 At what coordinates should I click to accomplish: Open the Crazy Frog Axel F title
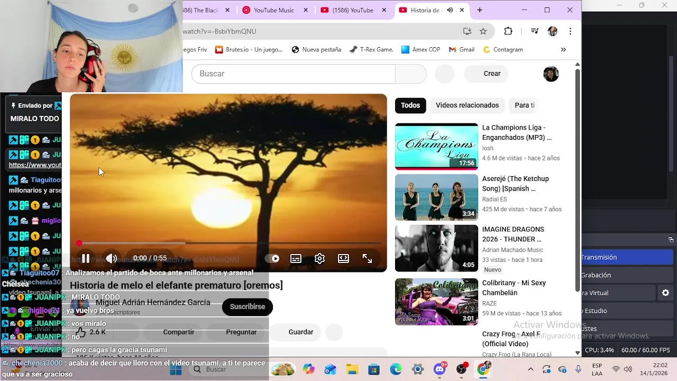511,339
